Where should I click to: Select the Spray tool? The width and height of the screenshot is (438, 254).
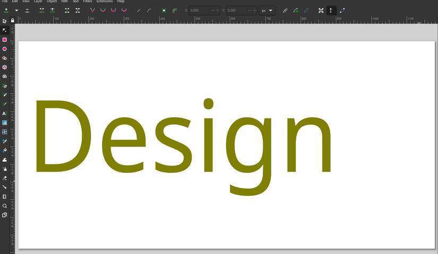4,169
